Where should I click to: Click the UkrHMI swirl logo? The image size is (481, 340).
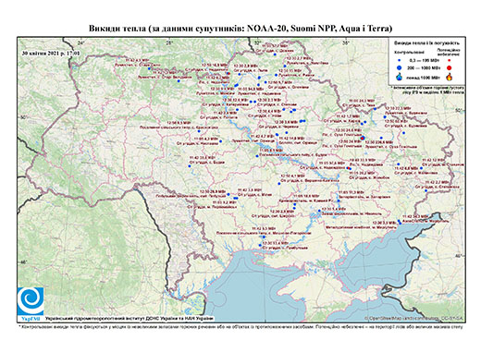31,302
